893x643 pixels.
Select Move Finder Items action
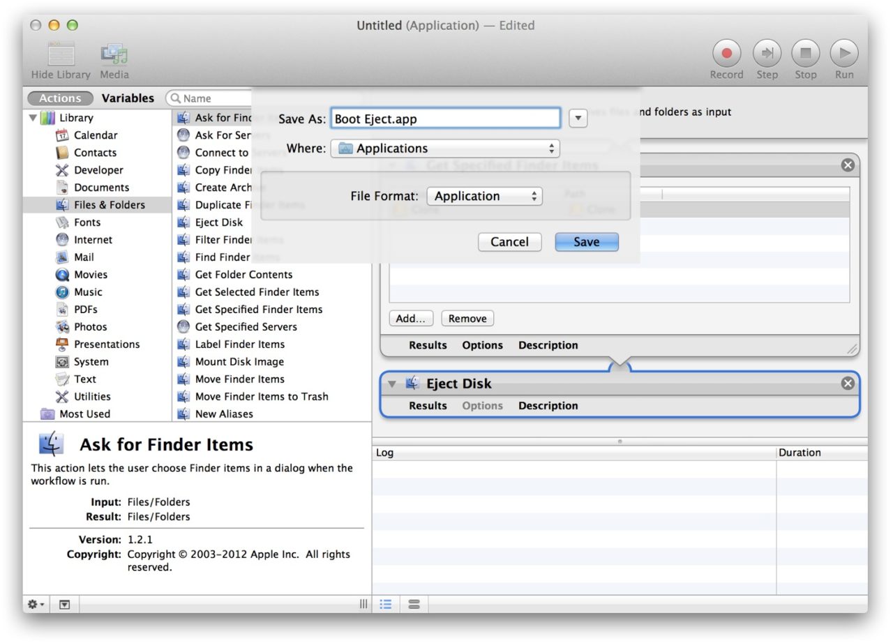(240, 379)
